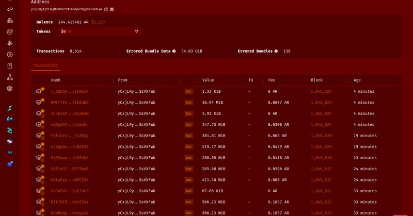Open transaction hash Er3Pqou … zlZFvbA
Viewport: 413px width, 216px height.
coord(70,158)
